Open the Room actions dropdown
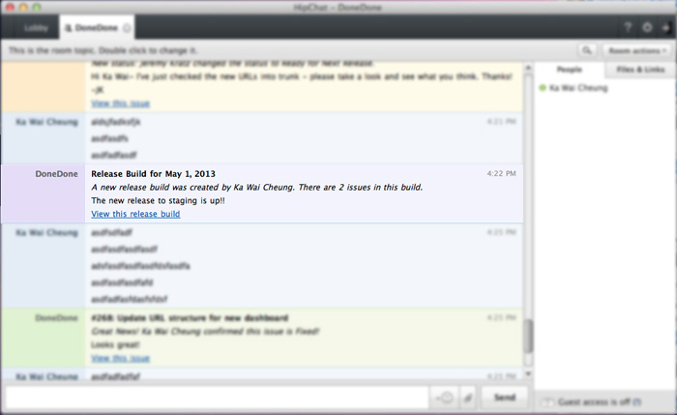Viewport: 677px width, 415px height. pyautogui.click(x=637, y=50)
